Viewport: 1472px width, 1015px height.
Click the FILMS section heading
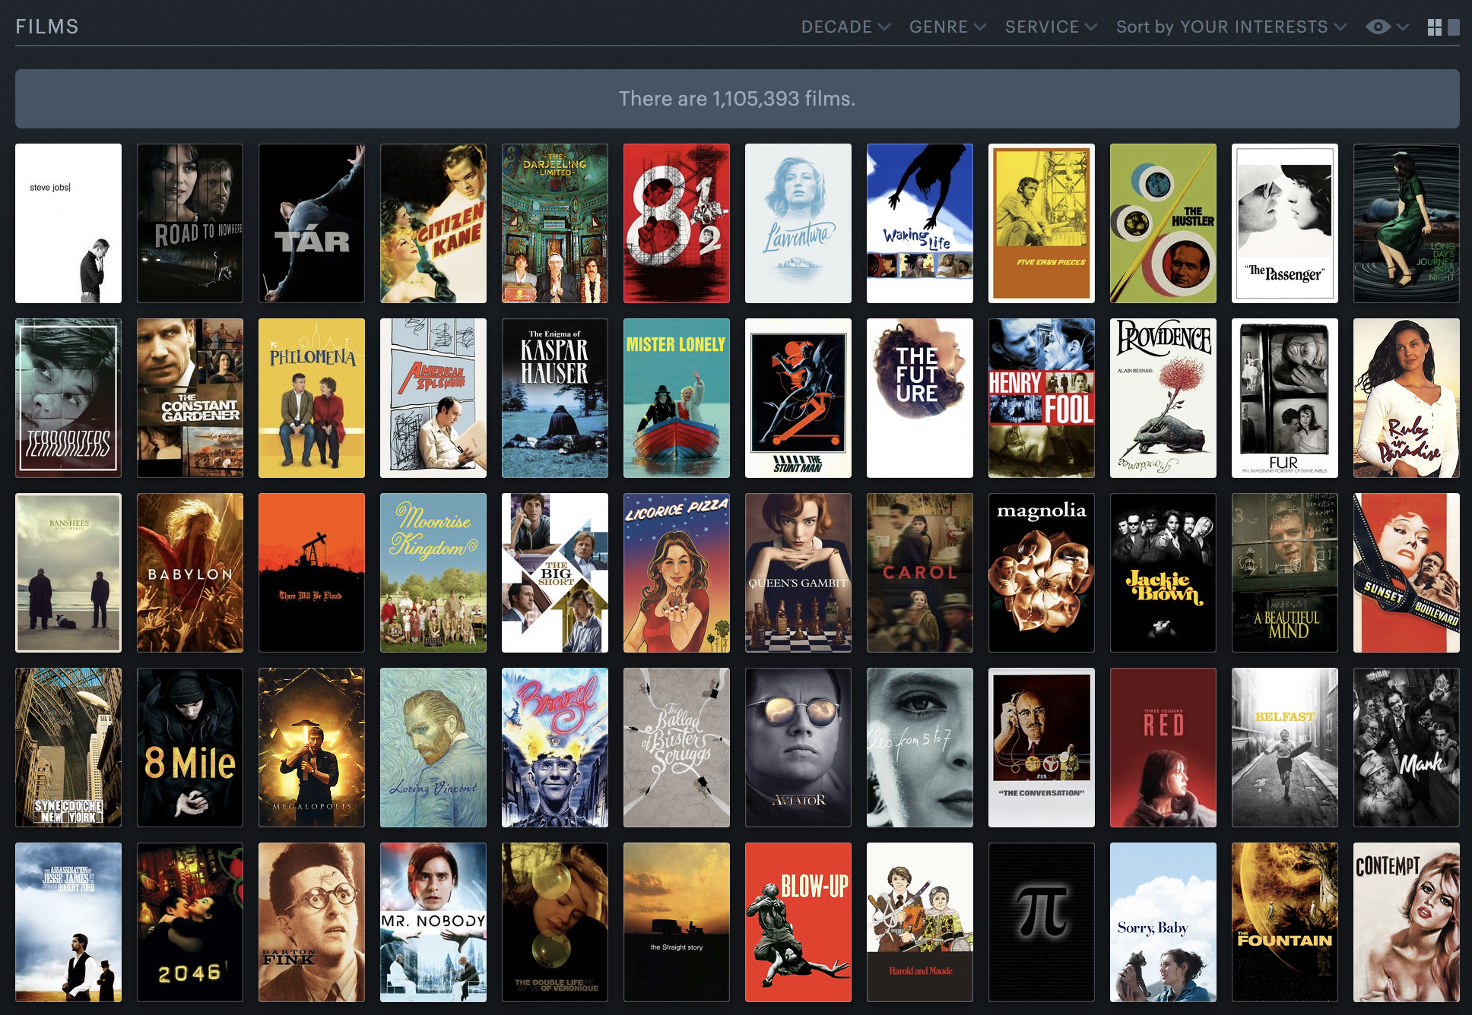[47, 27]
